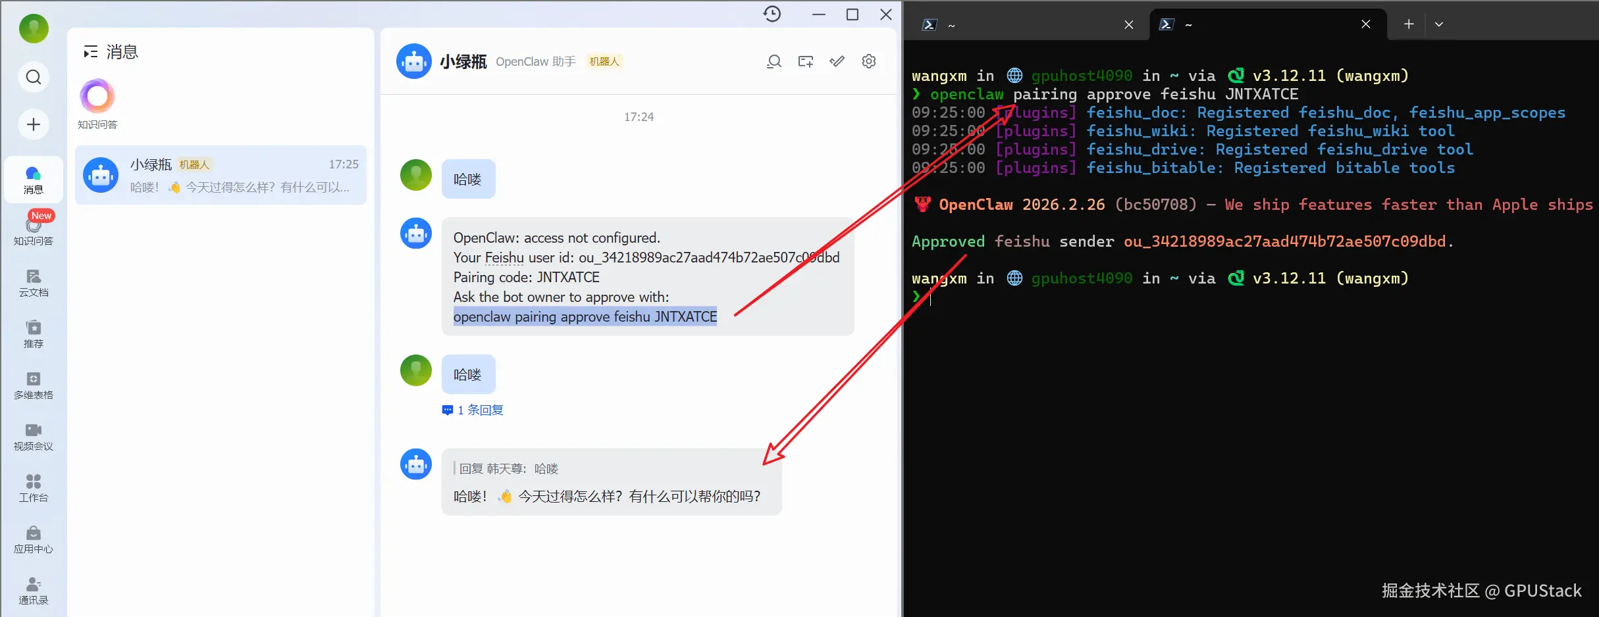Click the add-to-group icon in chat header
Image resolution: width=1599 pixels, height=617 pixels.
806,61
